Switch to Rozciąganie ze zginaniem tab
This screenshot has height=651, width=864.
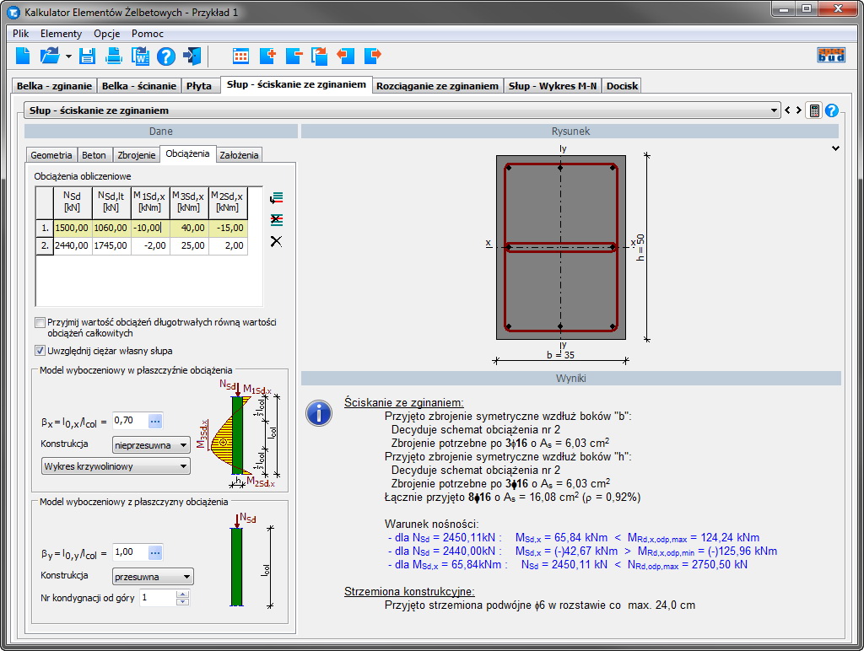click(x=438, y=86)
